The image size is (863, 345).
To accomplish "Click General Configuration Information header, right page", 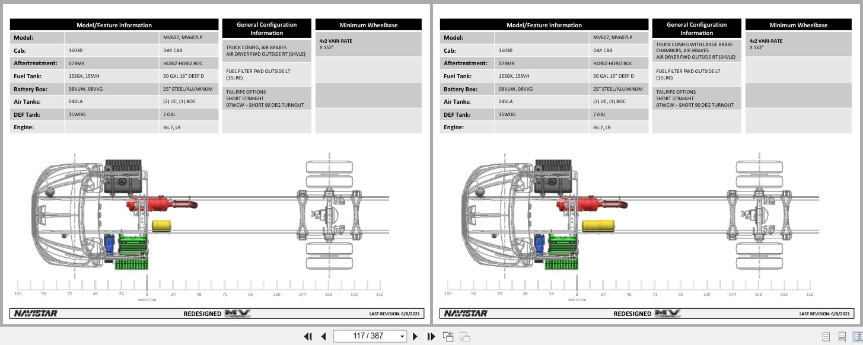I will pyautogui.click(x=696, y=28).
